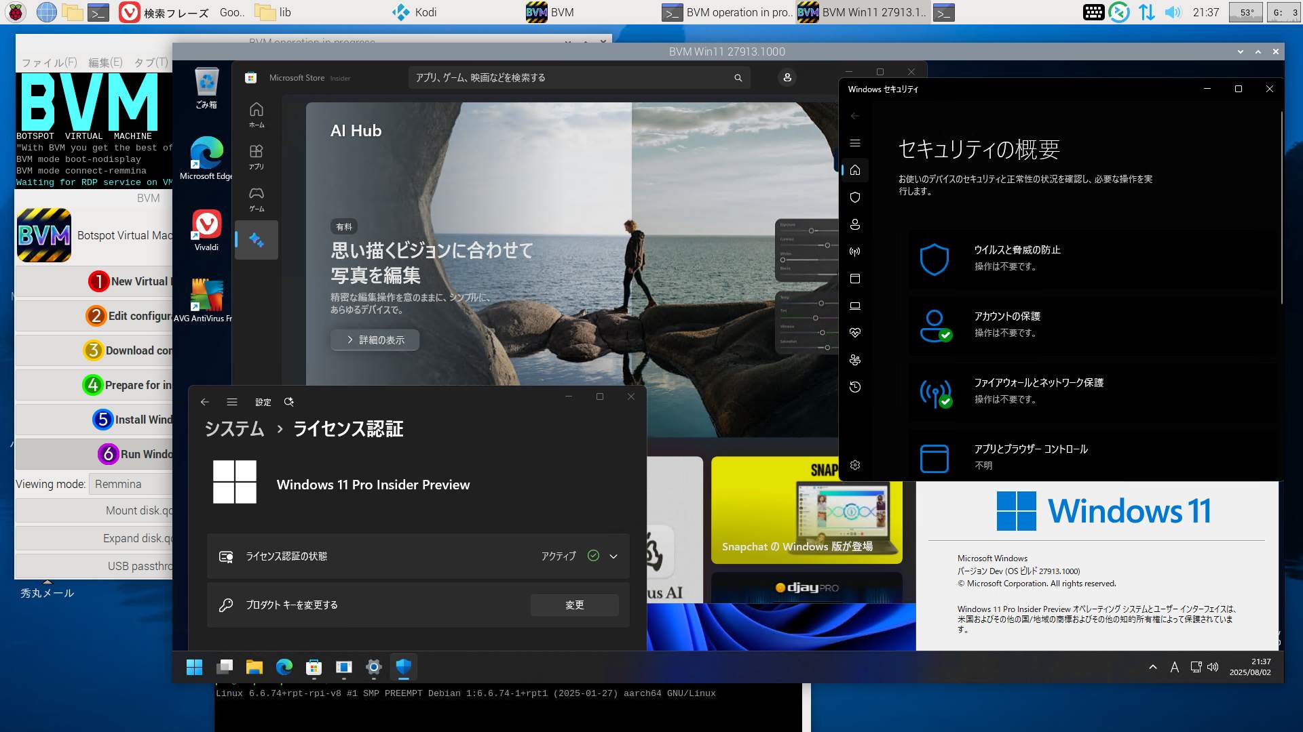Select firewall network icon in Security sidebar
1303x732 pixels.
click(x=855, y=251)
